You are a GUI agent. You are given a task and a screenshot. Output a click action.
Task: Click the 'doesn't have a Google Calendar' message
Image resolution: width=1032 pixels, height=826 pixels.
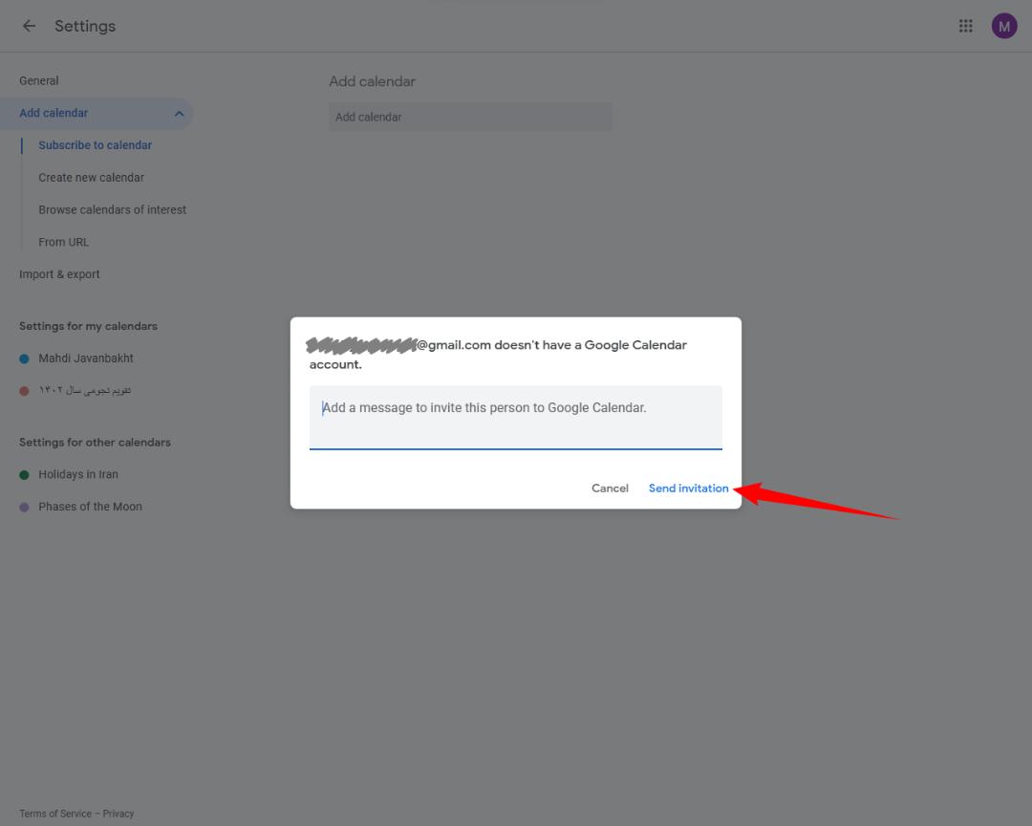pos(498,355)
